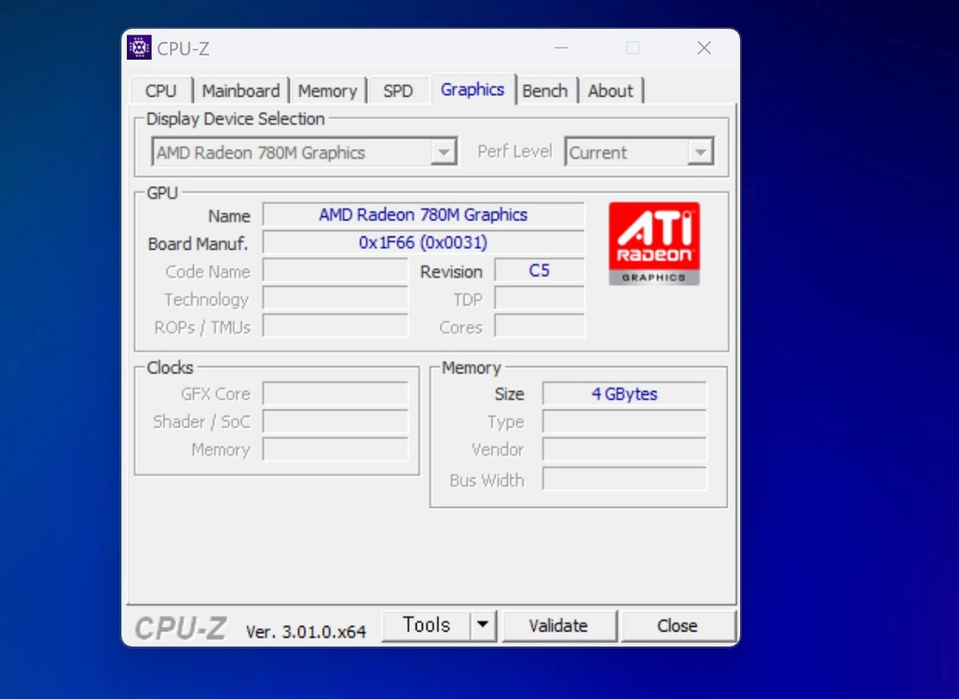Go to the SPD tab
The width and height of the screenshot is (959, 699).
398,90
